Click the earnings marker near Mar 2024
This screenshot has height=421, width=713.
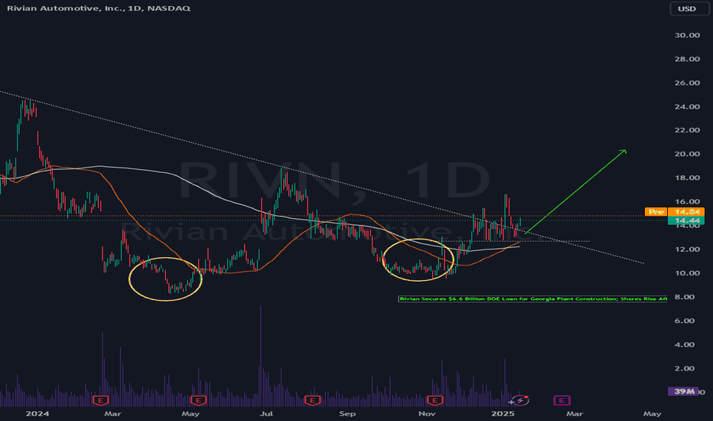100,400
